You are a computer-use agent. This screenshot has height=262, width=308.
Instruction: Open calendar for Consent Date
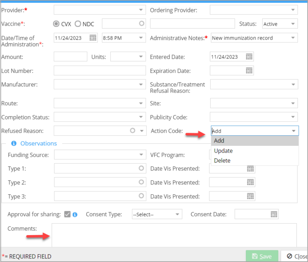tap(274, 214)
